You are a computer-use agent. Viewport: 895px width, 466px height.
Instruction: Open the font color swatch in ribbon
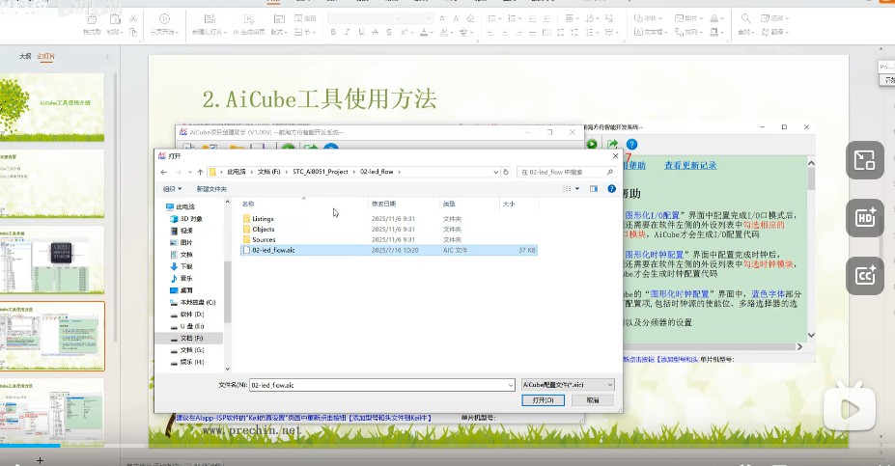tap(424, 33)
